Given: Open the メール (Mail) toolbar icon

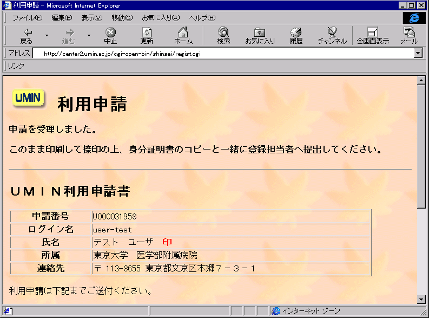Looking at the screenshot, I should pos(409,36).
